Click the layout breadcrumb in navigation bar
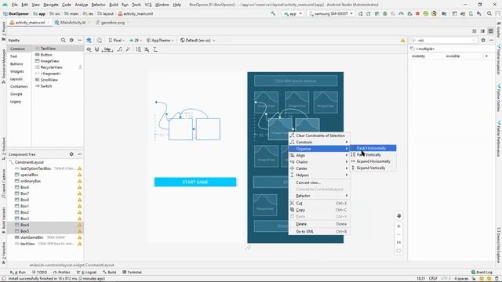The width and height of the screenshot is (502, 282). 106,14
